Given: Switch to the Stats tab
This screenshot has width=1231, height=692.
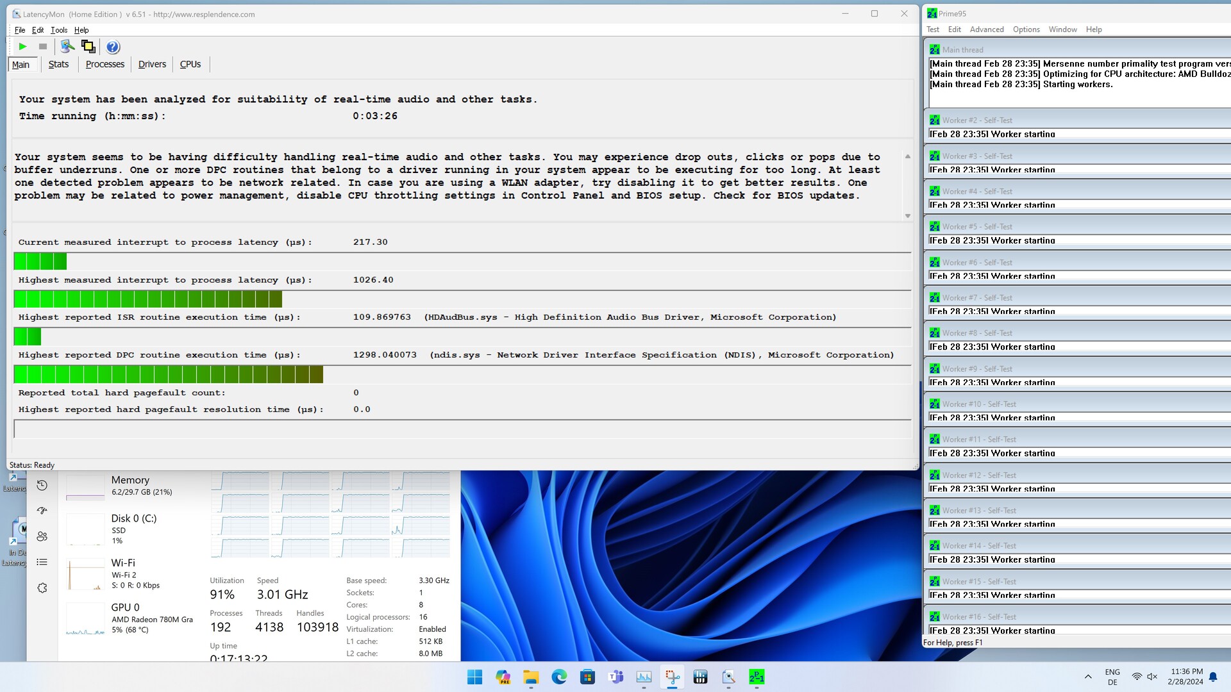Looking at the screenshot, I should (x=58, y=64).
